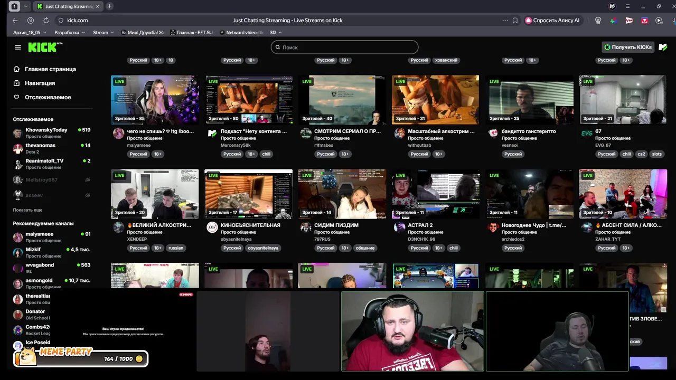This screenshot has height=380, width=676.
Task: Go back with the browser back arrow
Action: (15, 20)
